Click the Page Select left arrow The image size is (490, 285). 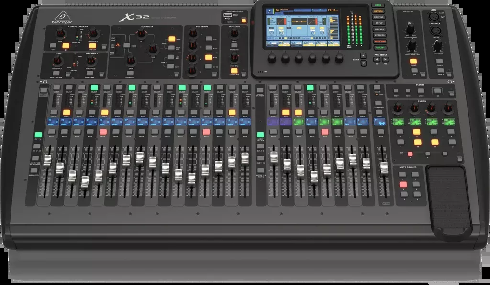377,59
